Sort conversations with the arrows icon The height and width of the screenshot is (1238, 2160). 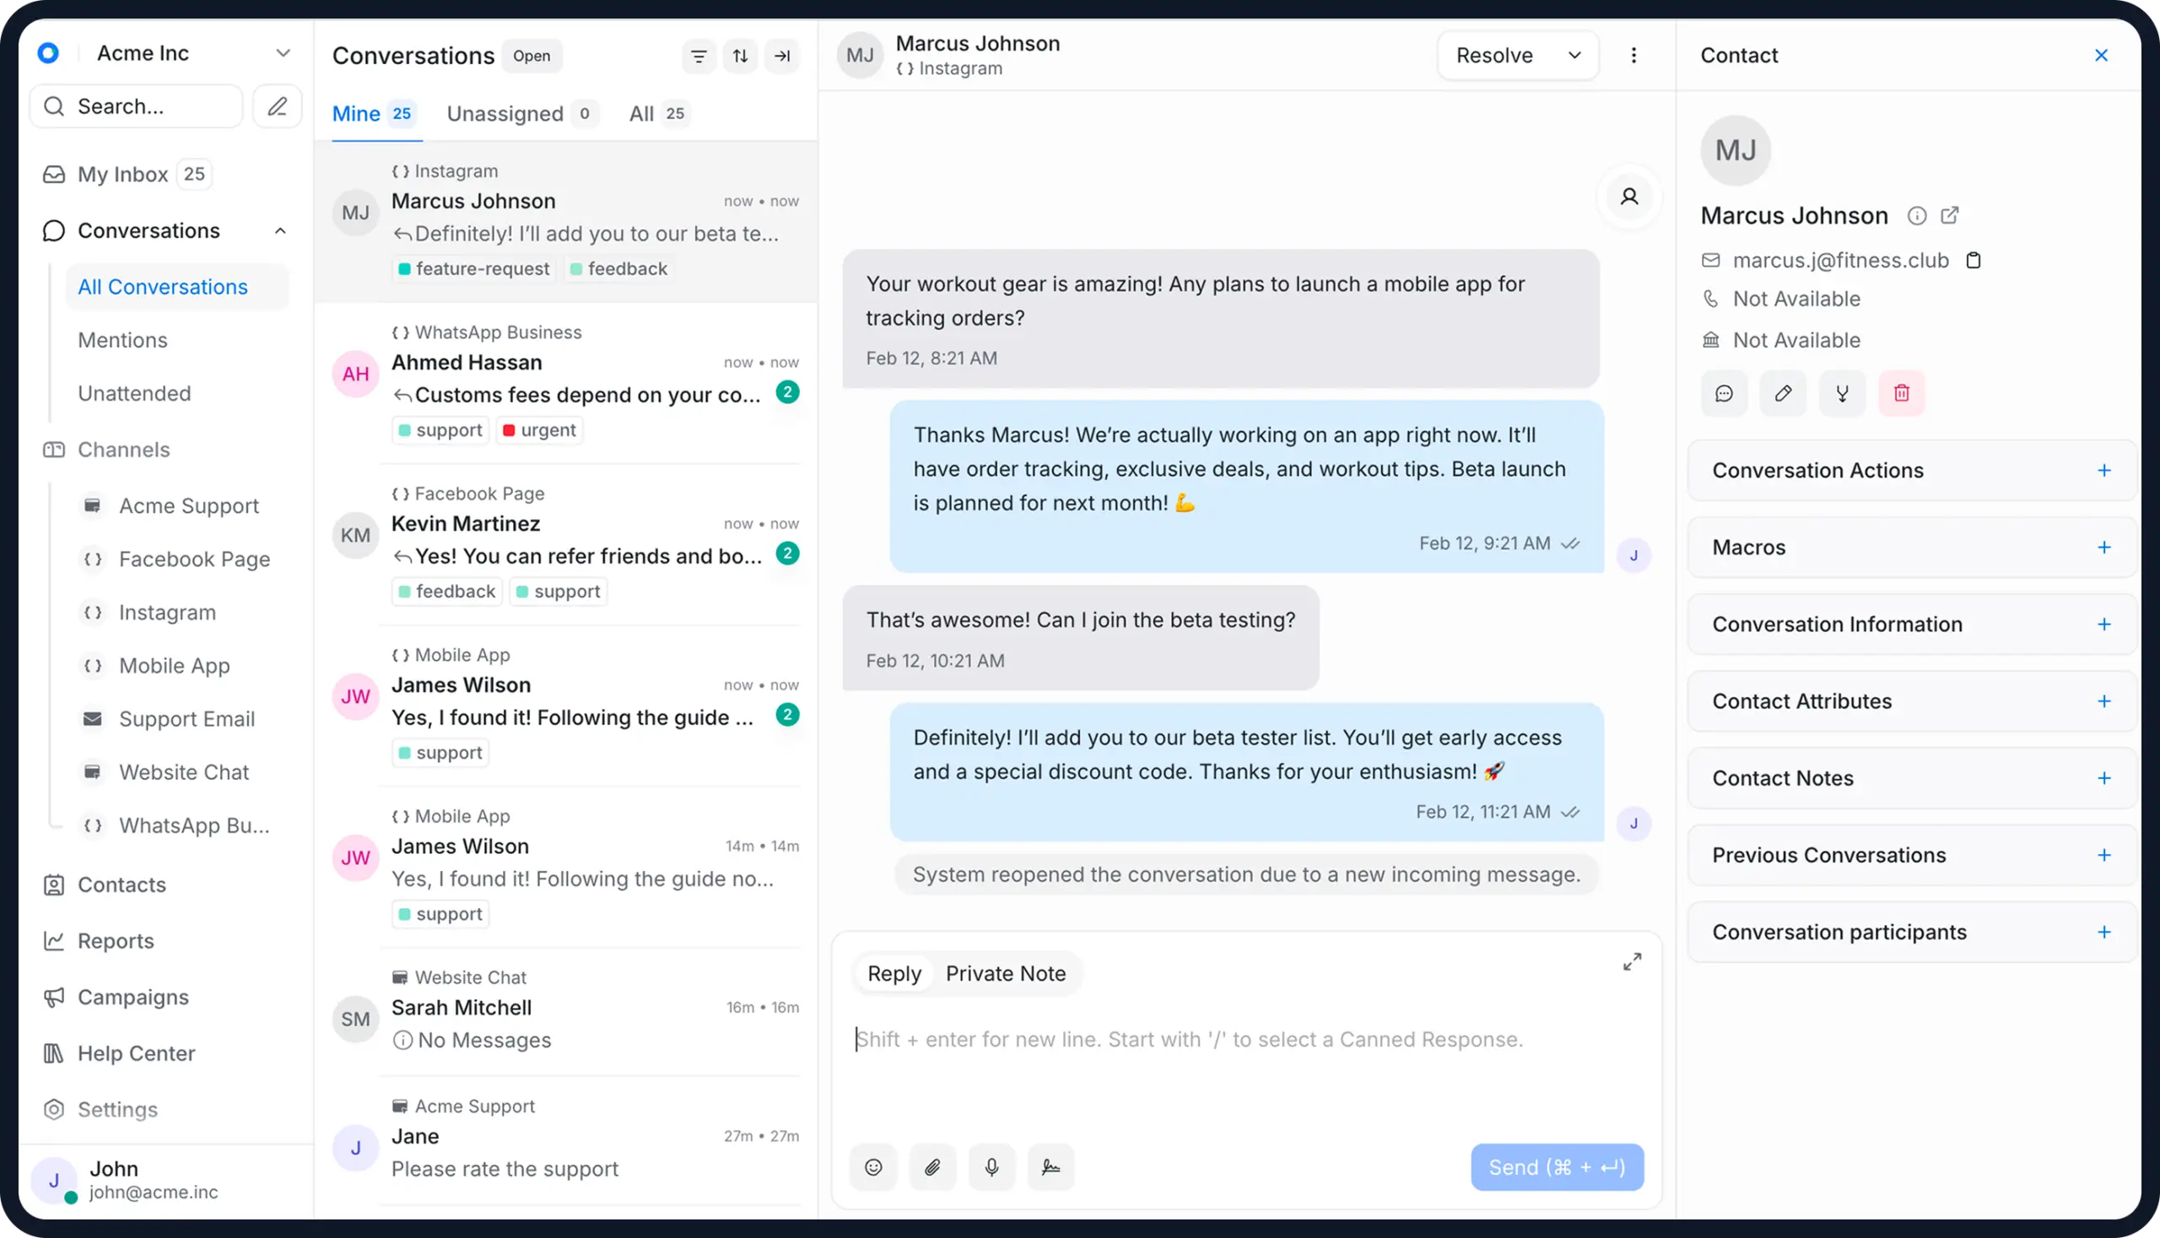741,55
